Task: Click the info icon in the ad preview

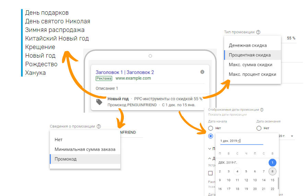Action: click(202, 72)
